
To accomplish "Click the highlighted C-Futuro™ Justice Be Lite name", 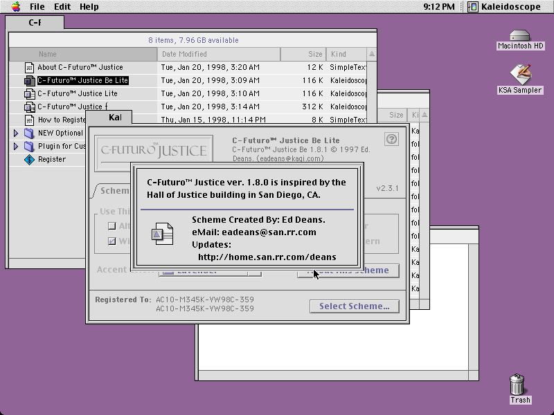I will click(x=82, y=80).
